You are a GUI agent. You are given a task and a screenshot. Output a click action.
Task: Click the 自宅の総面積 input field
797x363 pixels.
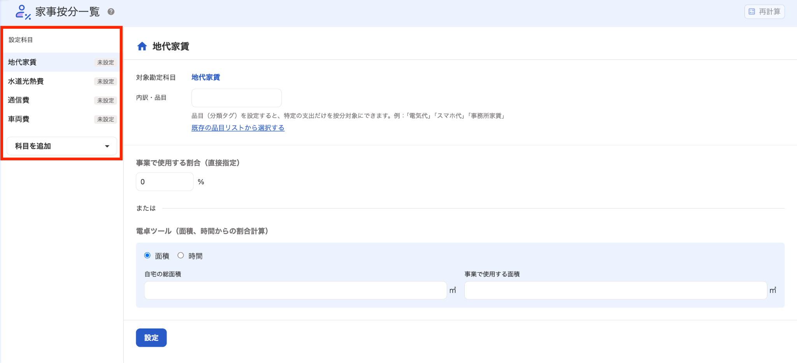point(296,290)
